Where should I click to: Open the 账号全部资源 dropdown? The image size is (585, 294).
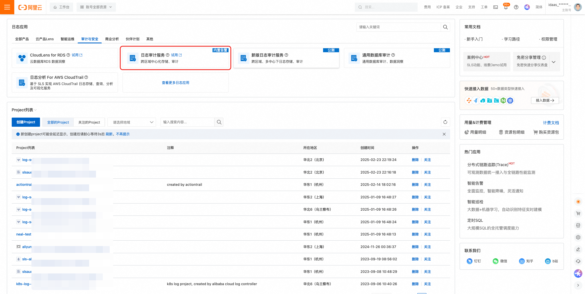(96, 7)
